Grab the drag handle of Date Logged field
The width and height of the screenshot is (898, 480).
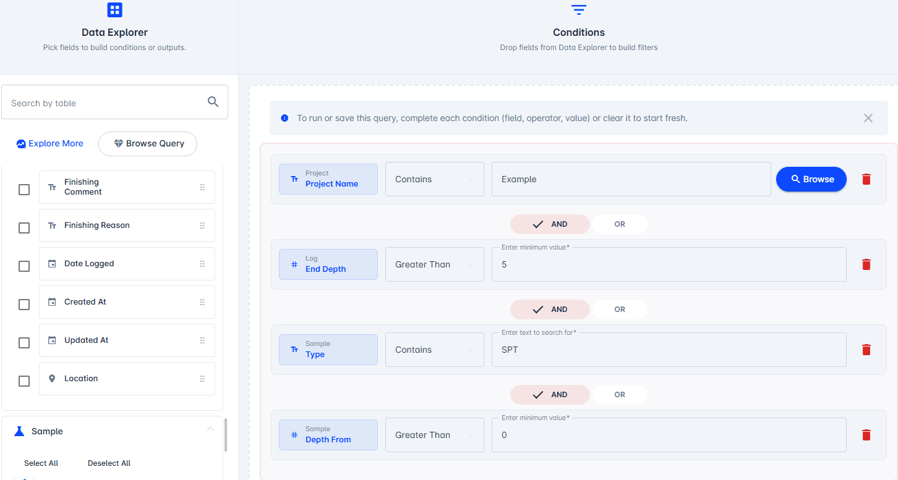click(x=202, y=264)
